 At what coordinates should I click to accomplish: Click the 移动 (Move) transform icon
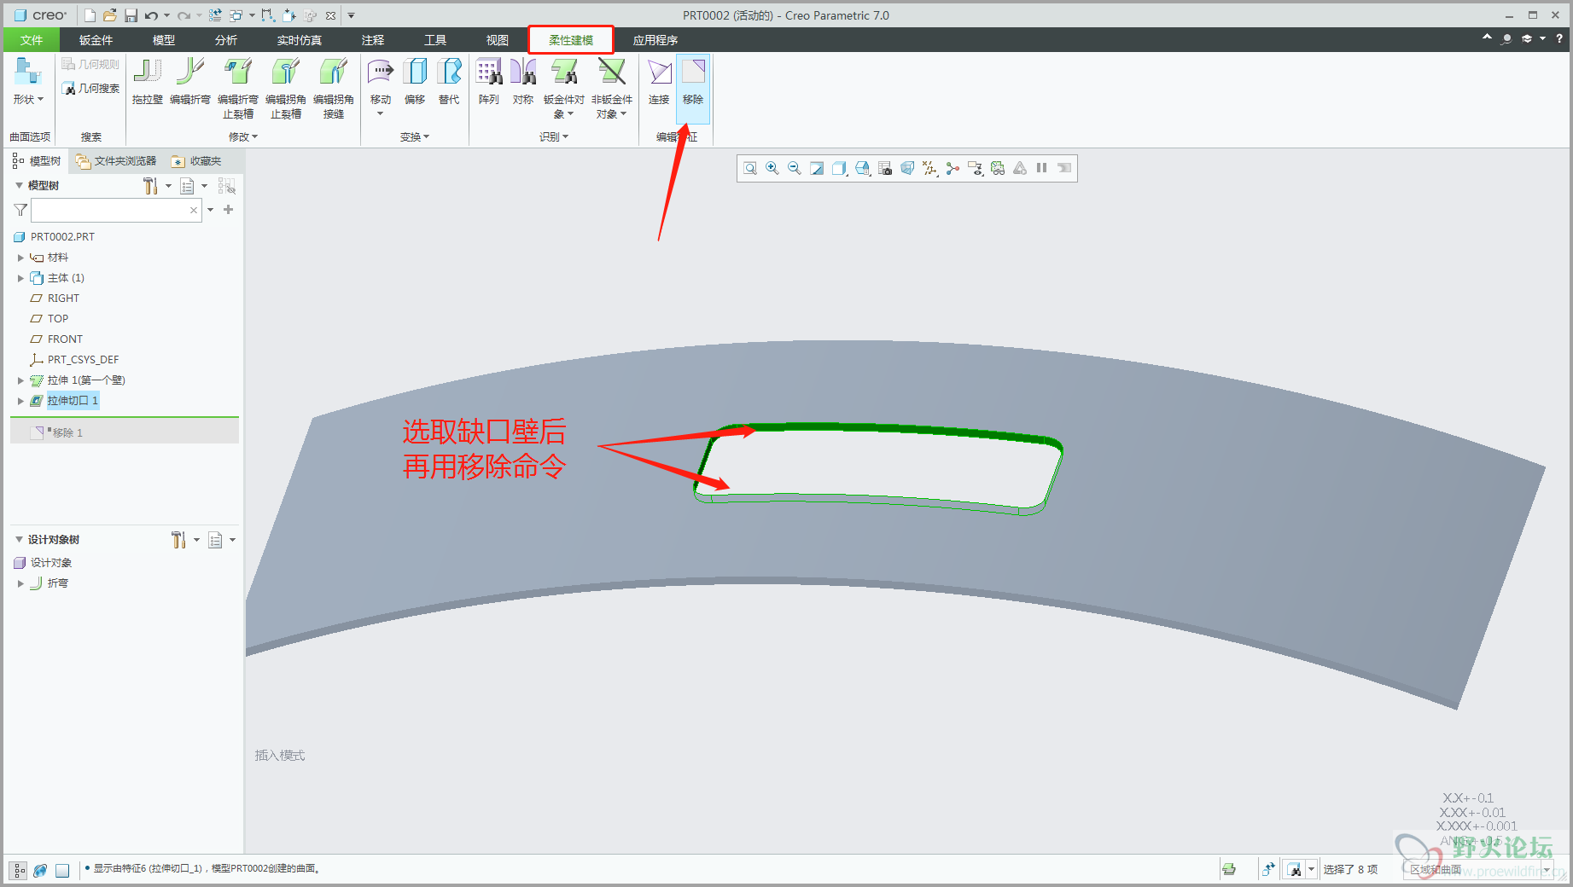tap(380, 72)
